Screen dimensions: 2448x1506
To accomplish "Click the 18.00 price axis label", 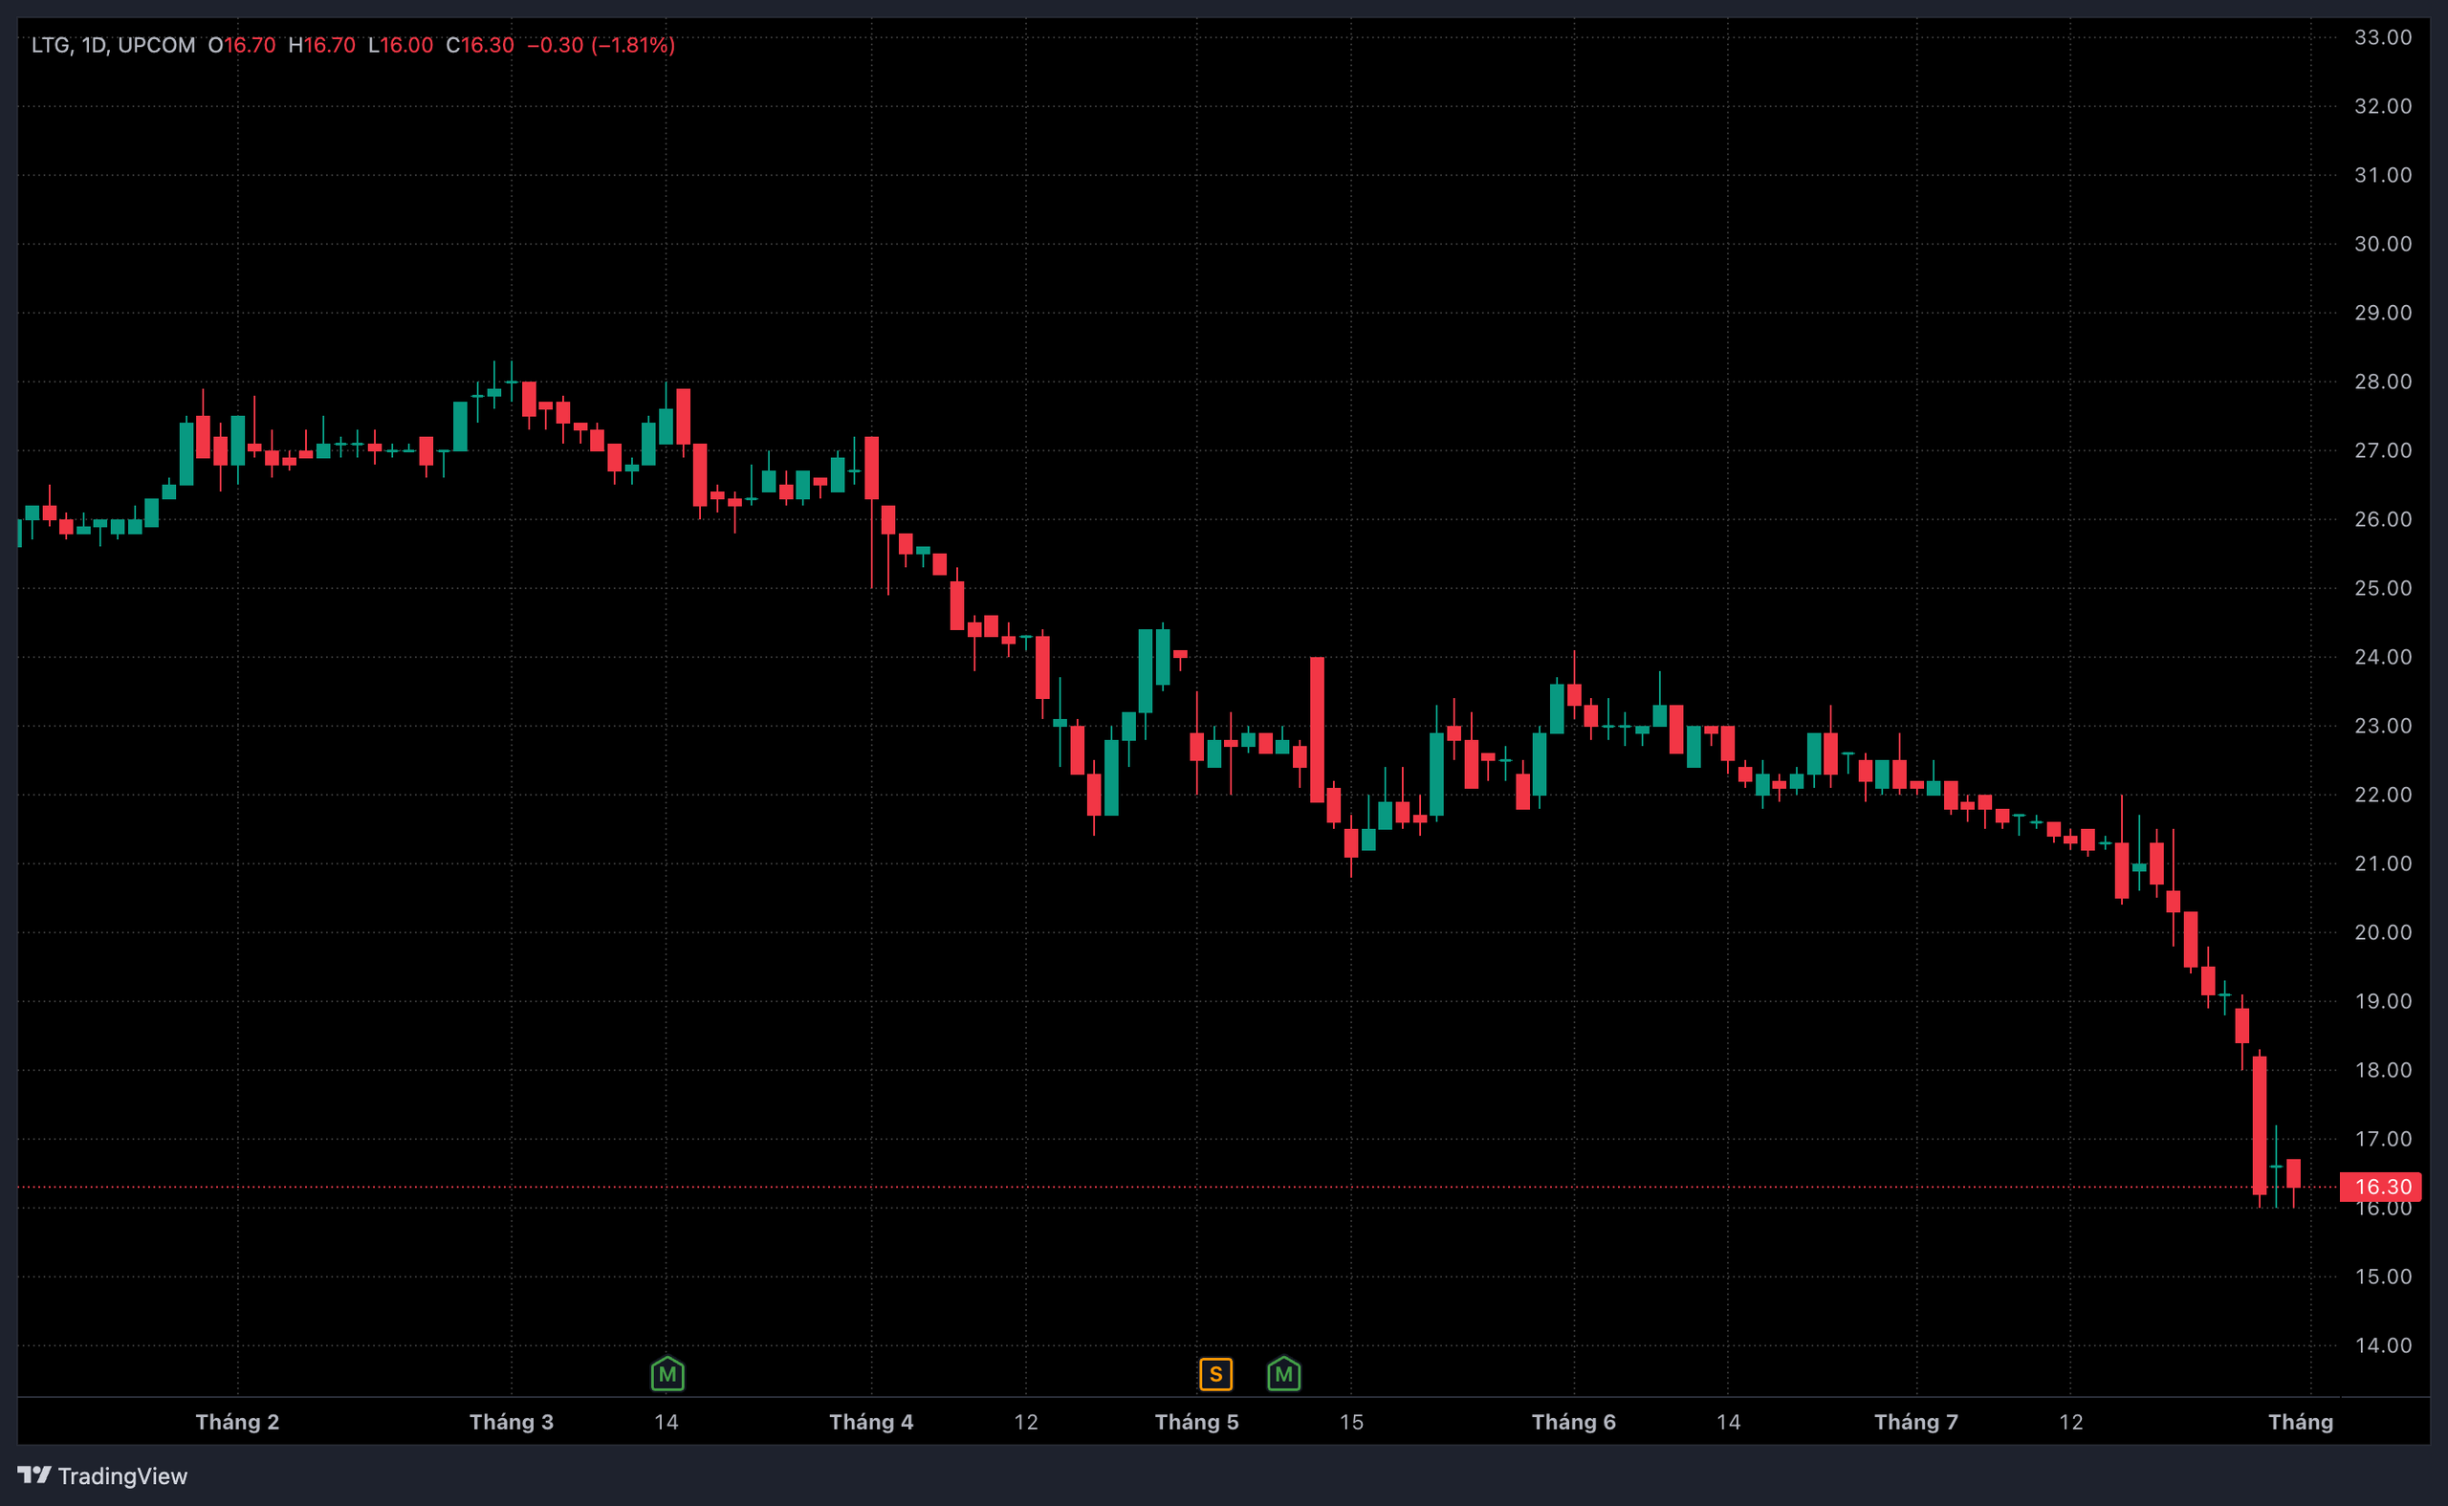I will pyautogui.click(x=2383, y=1070).
